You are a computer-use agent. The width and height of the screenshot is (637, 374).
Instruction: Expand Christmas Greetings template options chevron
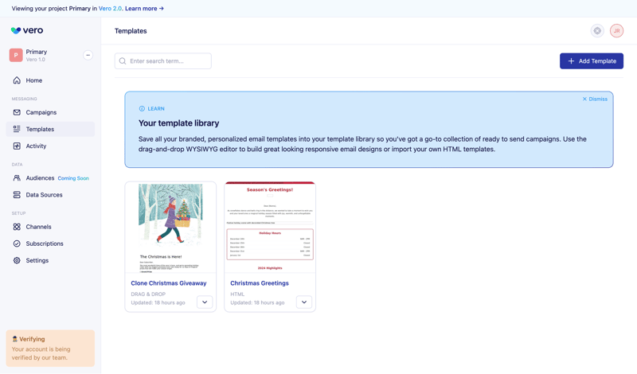[x=304, y=302]
